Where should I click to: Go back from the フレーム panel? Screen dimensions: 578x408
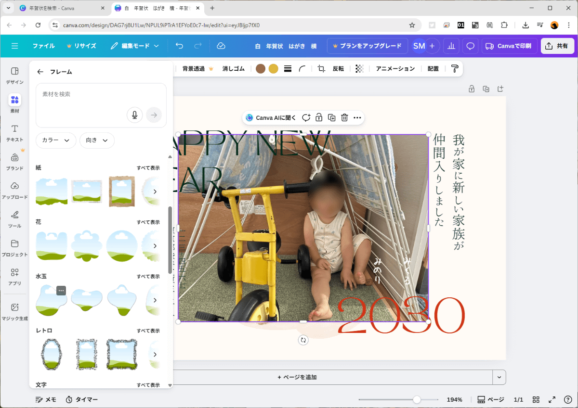click(x=40, y=72)
